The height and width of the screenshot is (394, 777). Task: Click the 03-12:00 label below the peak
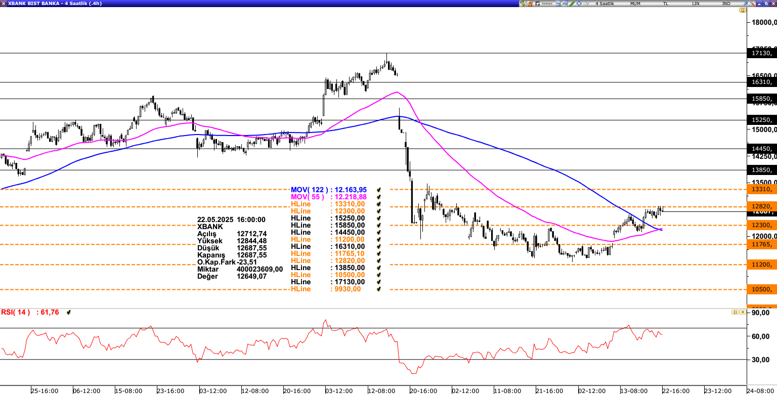338,390
